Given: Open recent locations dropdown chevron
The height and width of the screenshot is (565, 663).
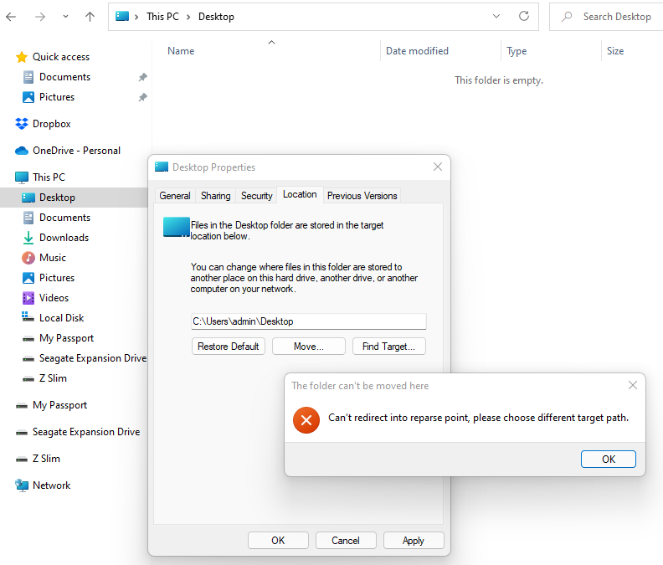Looking at the screenshot, I should (65, 17).
